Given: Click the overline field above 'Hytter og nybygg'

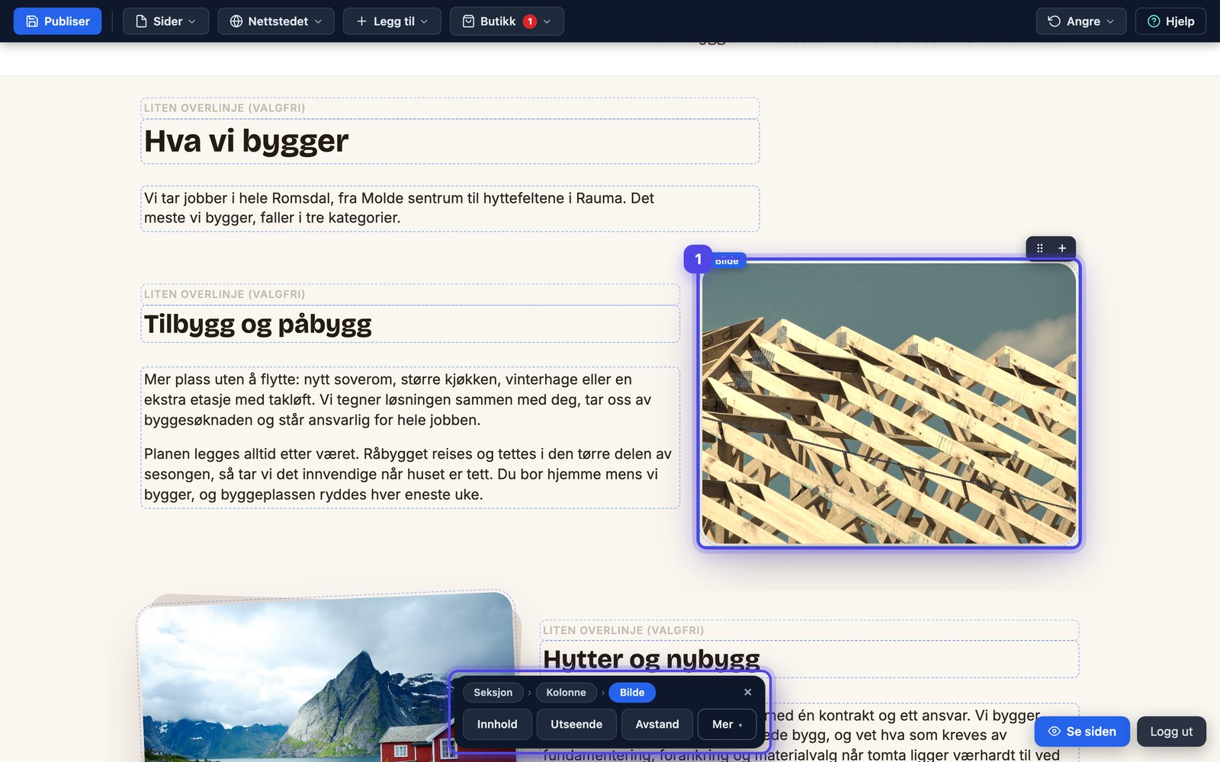Looking at the screenshot, I should point(809,630).
